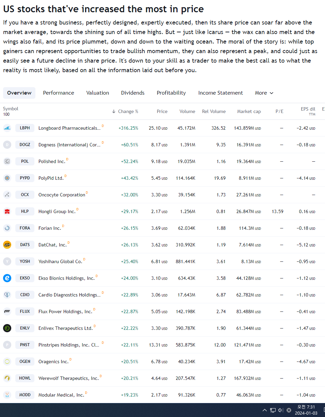The width and height of the screenshot is (325, 417).
Task: Click the Enlivex Therapeutics logo icon
Action: pyautogui.click(x=7, y=328)
